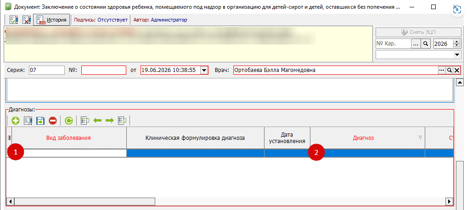This screenshot has height=210, width=467.
Task: Click the list icon after the right arrow
Action: pyautogui.click(x=122, y=121)
